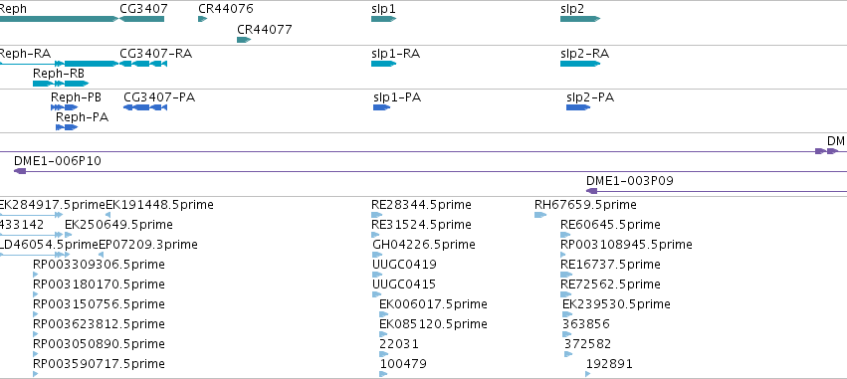Select the CR44077 gene glyph
The height and width of the screenshot is (379, 847).
244,40
